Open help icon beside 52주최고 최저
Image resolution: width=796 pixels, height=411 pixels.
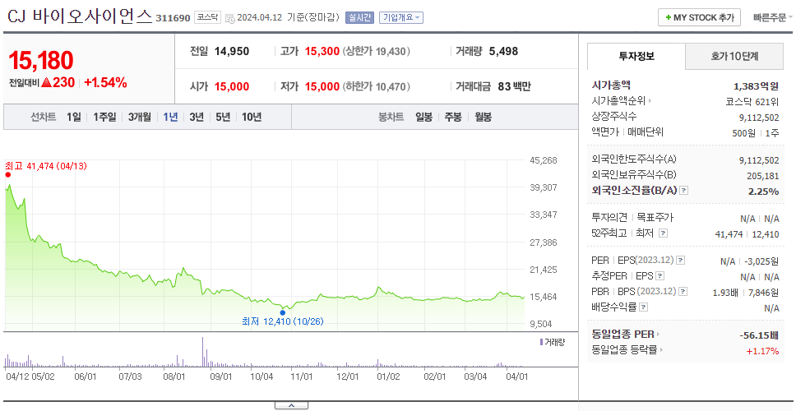(663, 233)
